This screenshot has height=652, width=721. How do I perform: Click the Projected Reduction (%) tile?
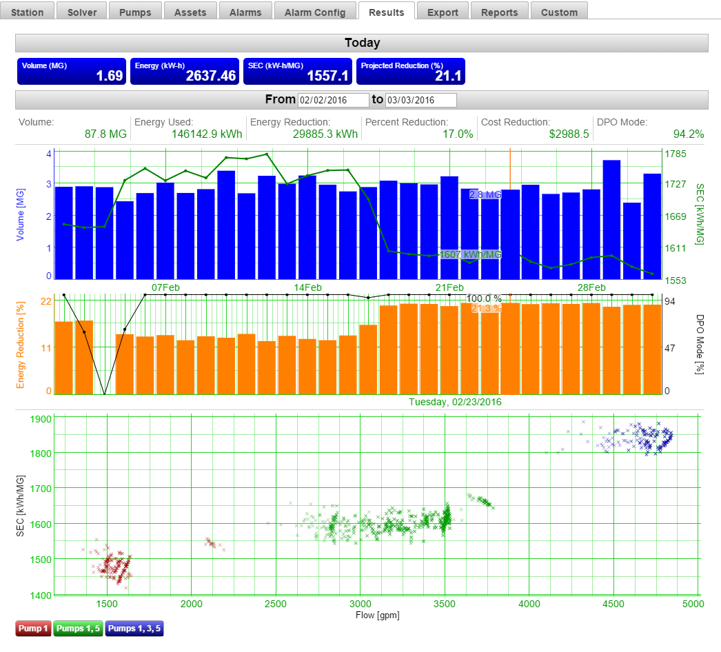411,72
